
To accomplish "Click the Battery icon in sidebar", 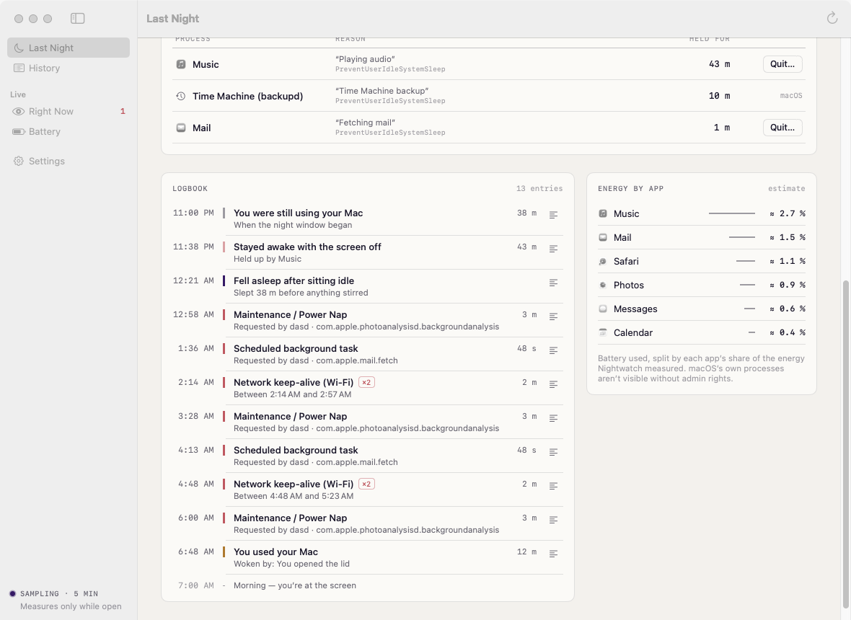I will pyautogui.click(x=19, y=131).
